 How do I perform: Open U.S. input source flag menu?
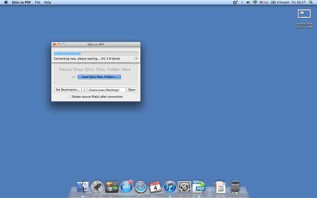[x=264, y=2]
